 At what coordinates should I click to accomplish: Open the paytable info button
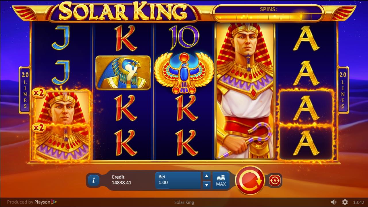click(94, 180)
